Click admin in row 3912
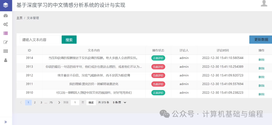 [184, 75]
